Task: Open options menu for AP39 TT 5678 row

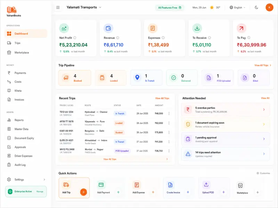Action: pyautogui.click(x=169, y=123)
